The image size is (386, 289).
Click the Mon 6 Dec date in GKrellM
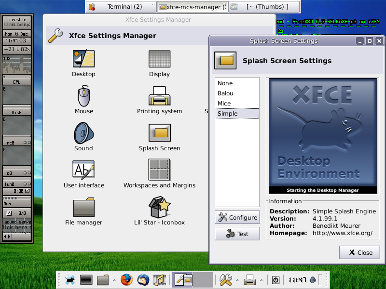pyautogui.click(x=16, y=34)
